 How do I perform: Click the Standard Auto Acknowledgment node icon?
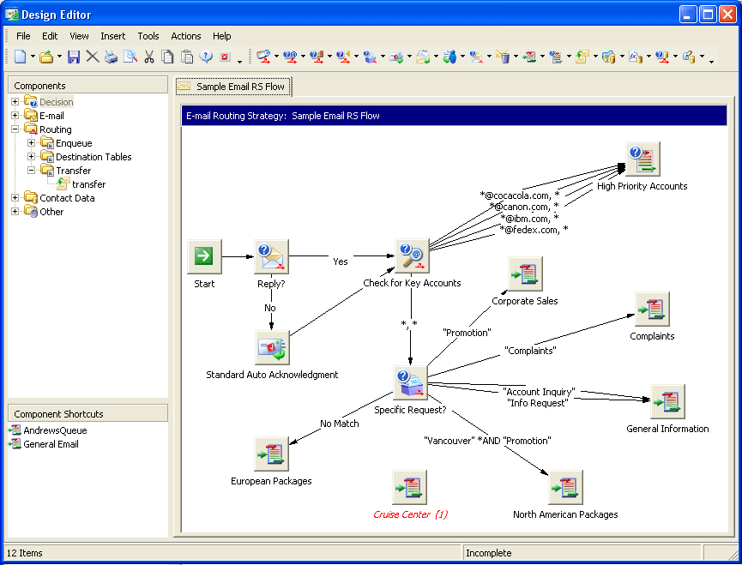pos(272,348)
